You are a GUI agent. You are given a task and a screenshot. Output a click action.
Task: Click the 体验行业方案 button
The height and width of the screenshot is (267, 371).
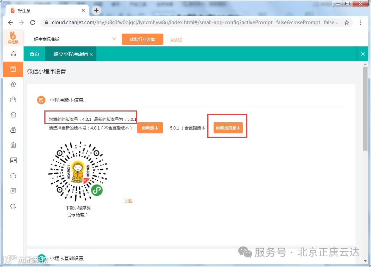click(x=143, y=39)
